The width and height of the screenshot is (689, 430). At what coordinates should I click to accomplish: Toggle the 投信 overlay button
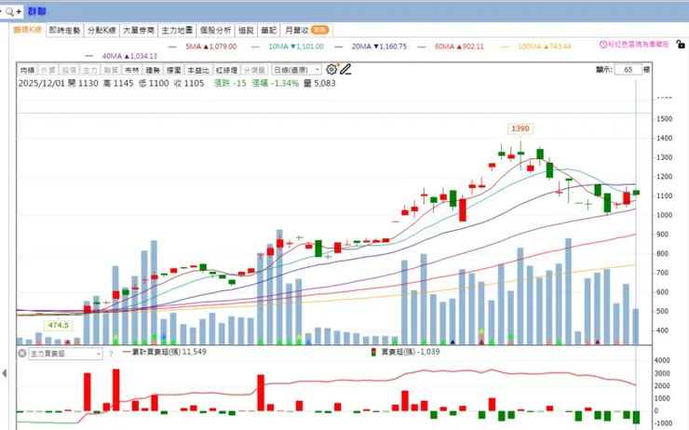point(69,70)
